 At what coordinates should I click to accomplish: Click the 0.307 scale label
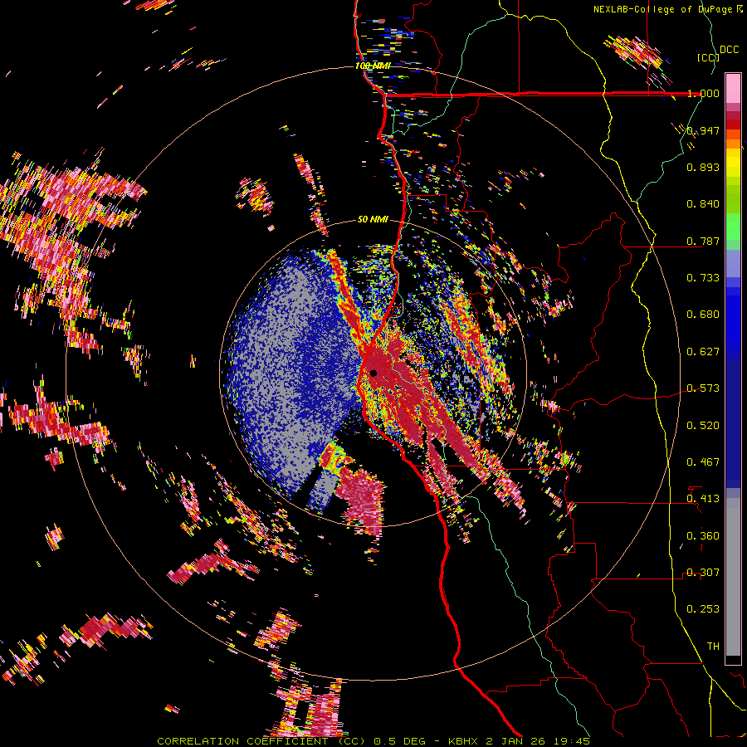[703, 572]
